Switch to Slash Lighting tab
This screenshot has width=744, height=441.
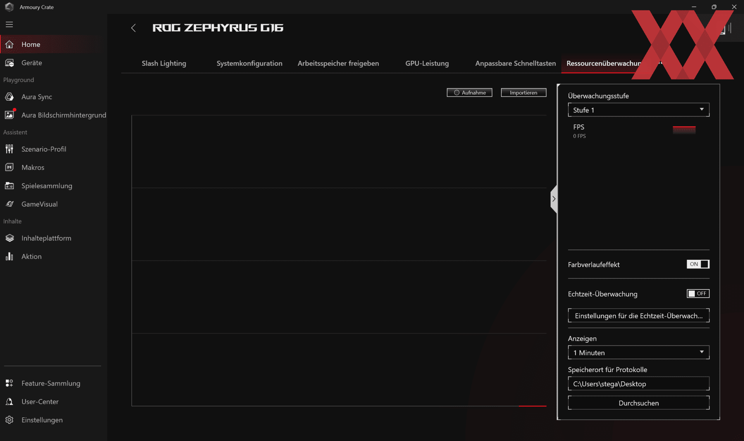(x=164, y=63)
